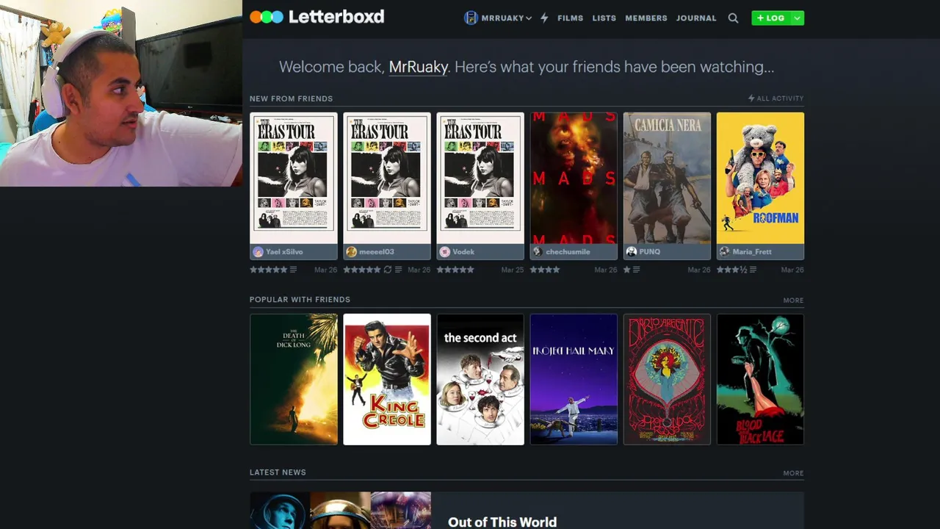Open Eras Tour poster logged by Vodek
The height and width of the screenshot is (529, 940).
click(480, 178)
